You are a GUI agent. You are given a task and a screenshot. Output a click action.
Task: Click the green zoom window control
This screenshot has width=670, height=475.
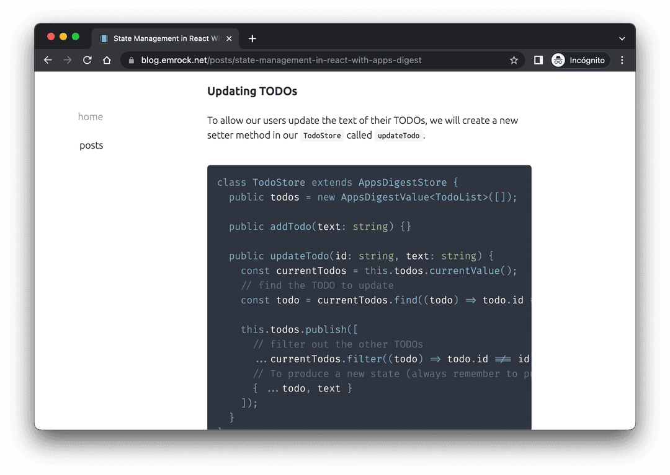(x=75, y=37)
